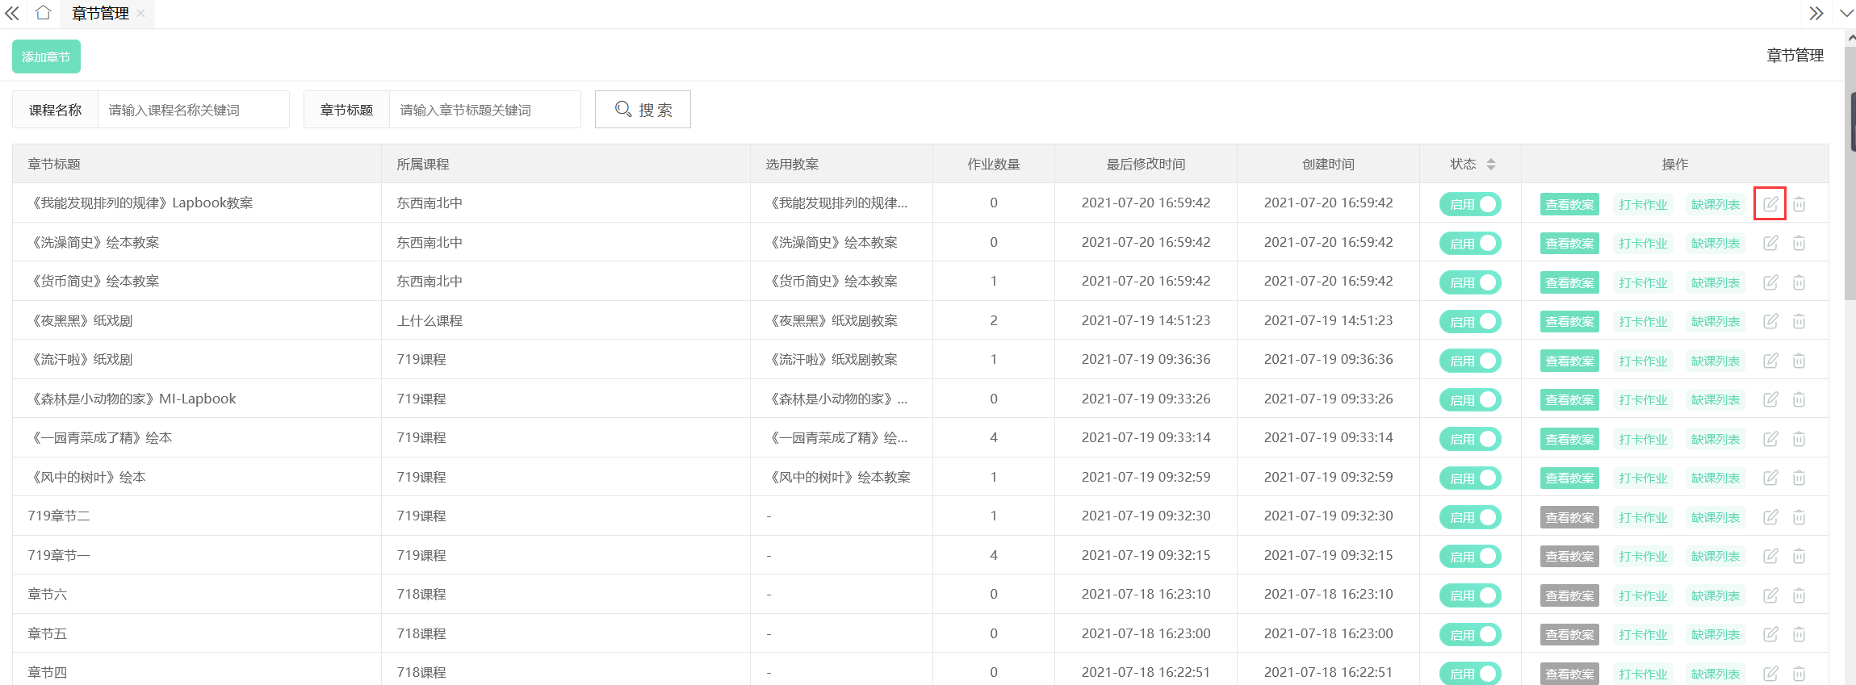Collapse tabs with left double-chevron
1856x685 pixels.
(12, 13)
